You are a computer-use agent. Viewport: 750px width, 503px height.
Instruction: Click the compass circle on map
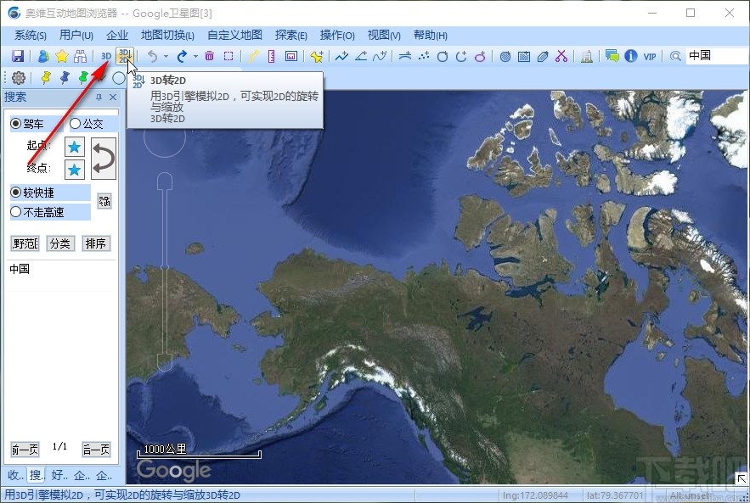(165, 136)
